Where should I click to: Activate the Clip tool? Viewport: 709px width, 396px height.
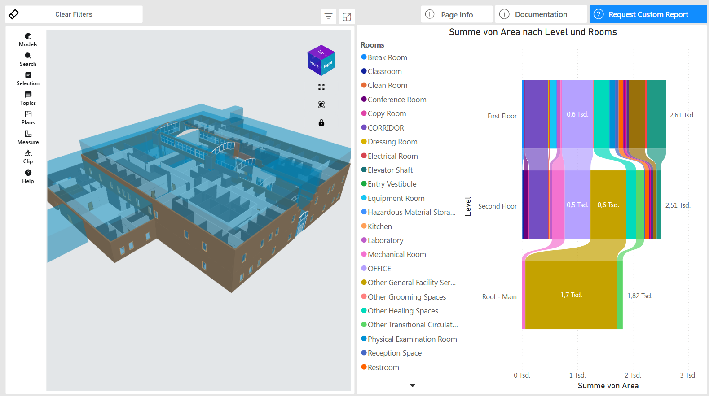tap(28, 157)
